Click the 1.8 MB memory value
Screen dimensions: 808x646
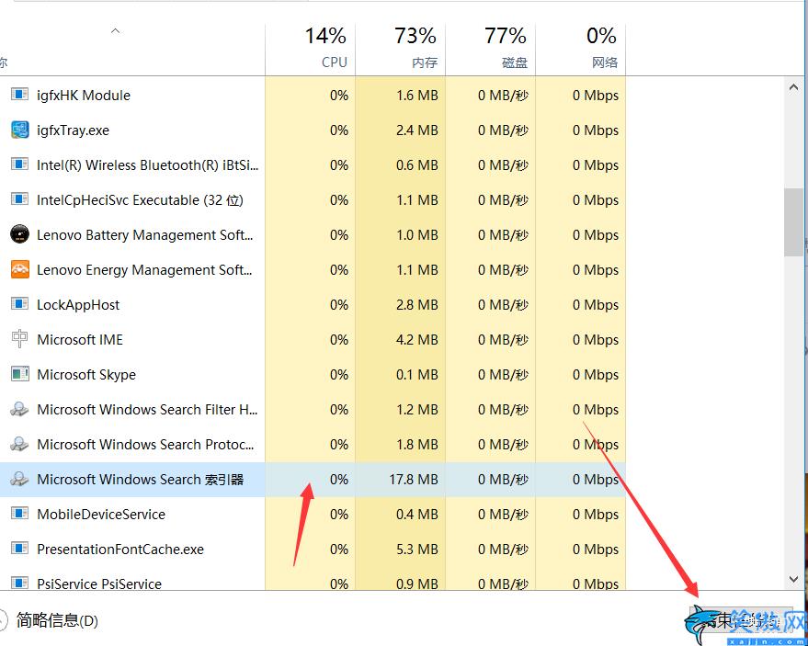coord(417,445)
